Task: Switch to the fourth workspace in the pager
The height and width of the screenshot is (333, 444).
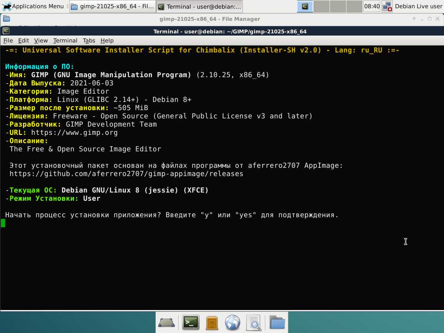Action: click(x=354, y=7)
